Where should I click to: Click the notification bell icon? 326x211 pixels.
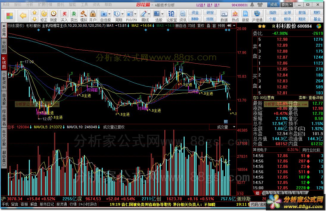pyautogui.click(x=252, y=4)
